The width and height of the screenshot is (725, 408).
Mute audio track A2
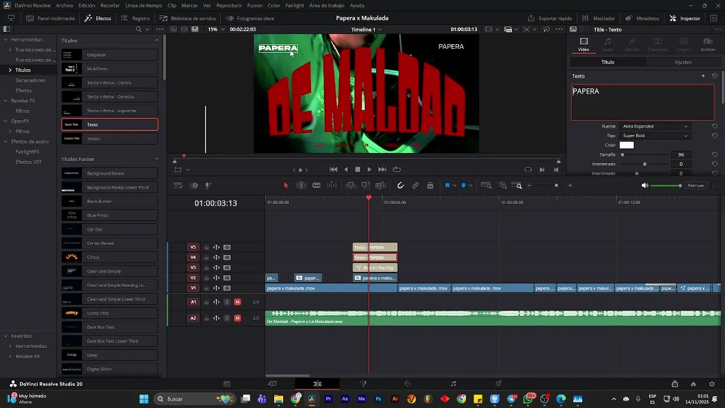pos(237,318)
